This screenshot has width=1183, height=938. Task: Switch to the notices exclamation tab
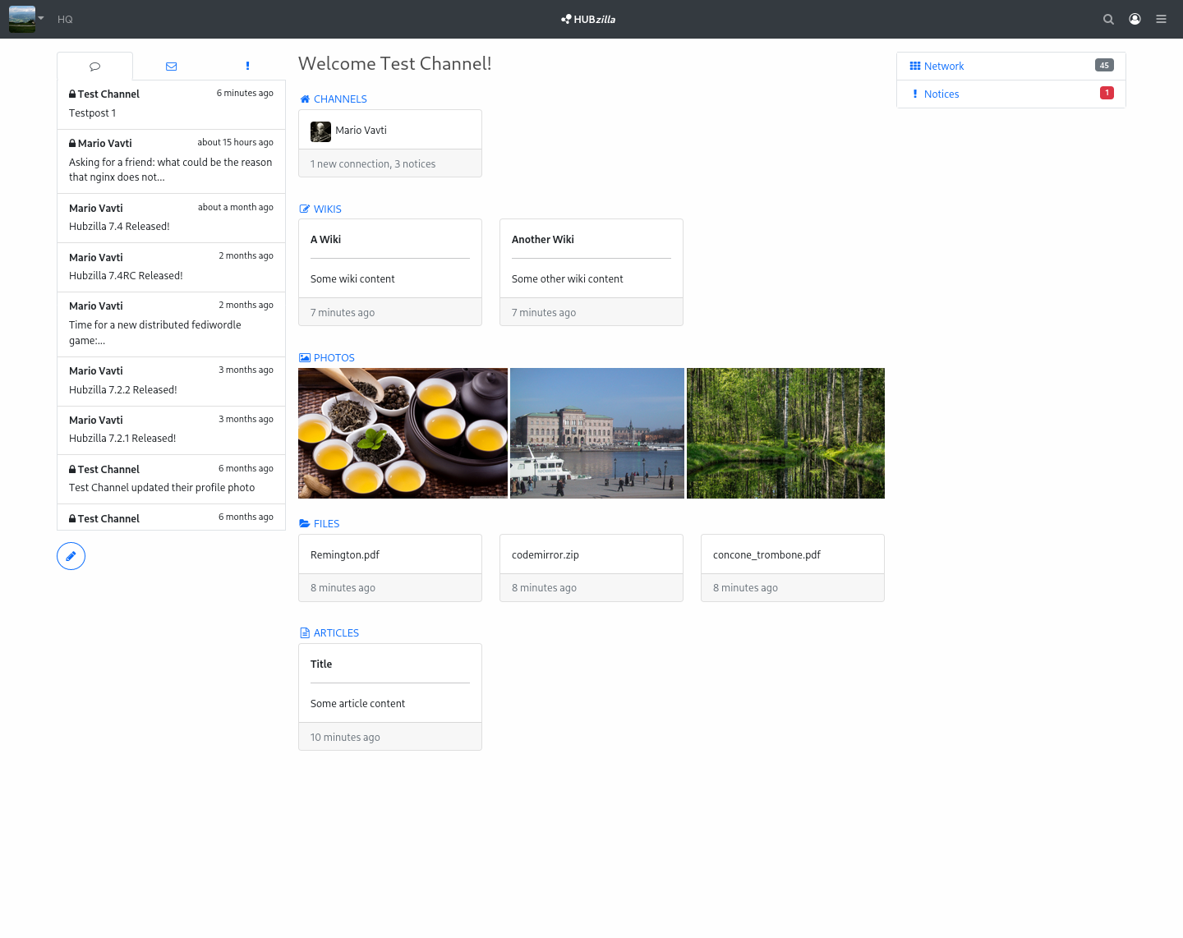(x=247, y=67)
